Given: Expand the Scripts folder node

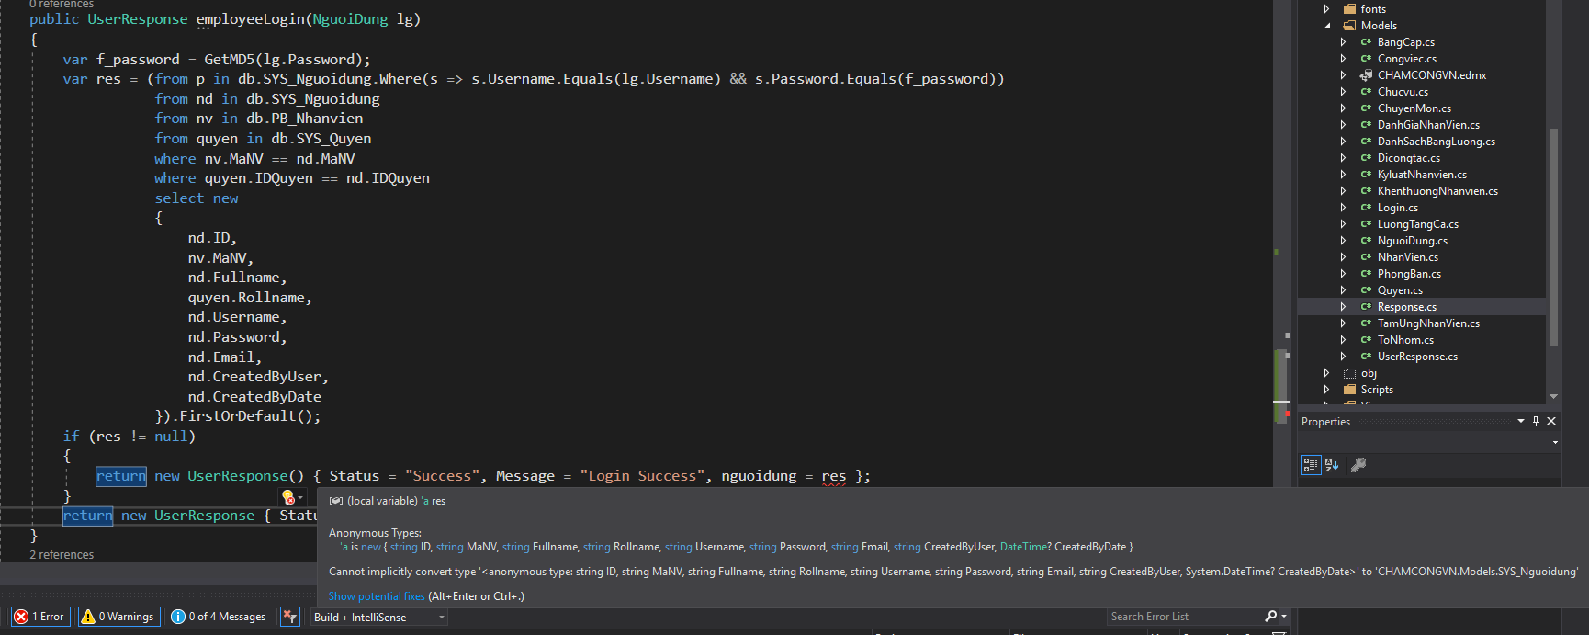Looking at the screenshot, I should [x=1326, y=390].
